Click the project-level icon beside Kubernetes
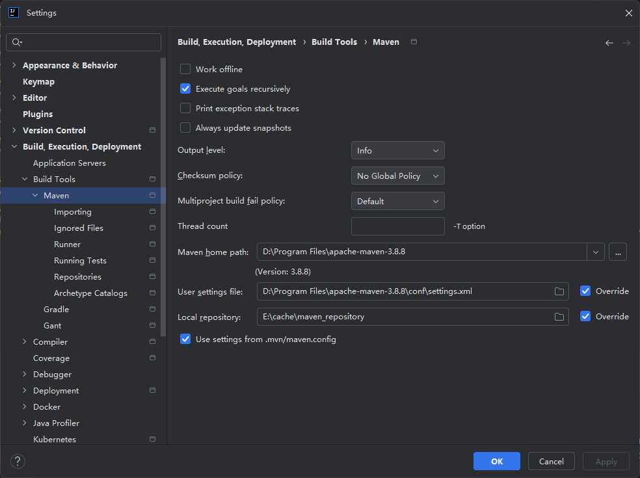The width and height of the screenshot is (640, 478). [152, 439]
